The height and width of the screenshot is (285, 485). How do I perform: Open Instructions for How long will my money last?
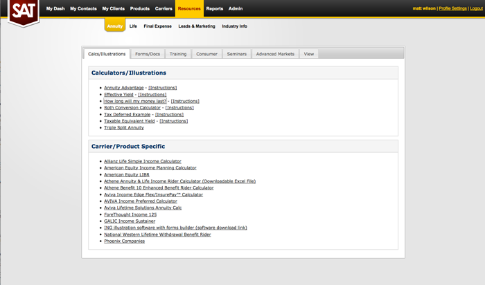[185, 101]
